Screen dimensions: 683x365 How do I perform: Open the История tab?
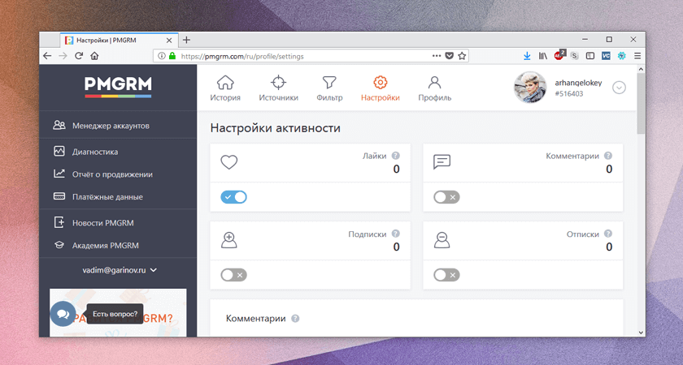pos(225,88)
